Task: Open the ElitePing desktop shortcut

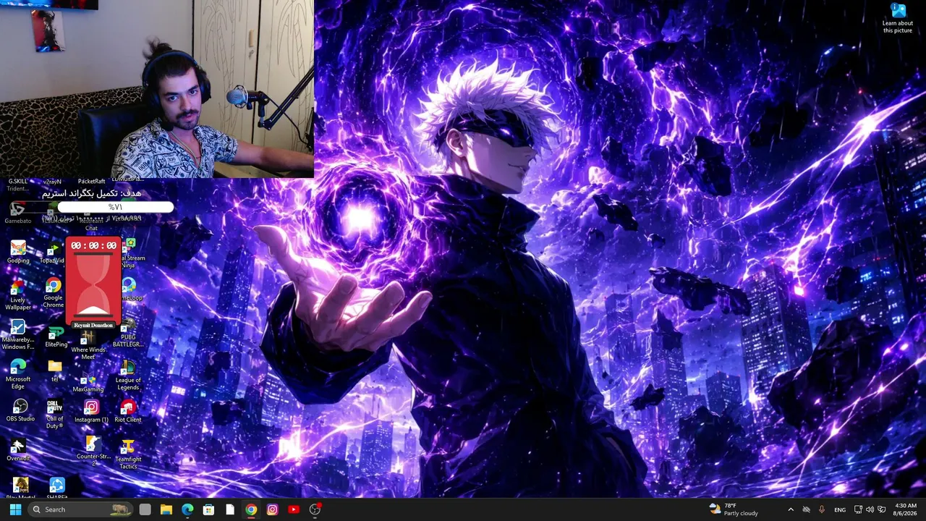Action: click(x=56, y=337)
